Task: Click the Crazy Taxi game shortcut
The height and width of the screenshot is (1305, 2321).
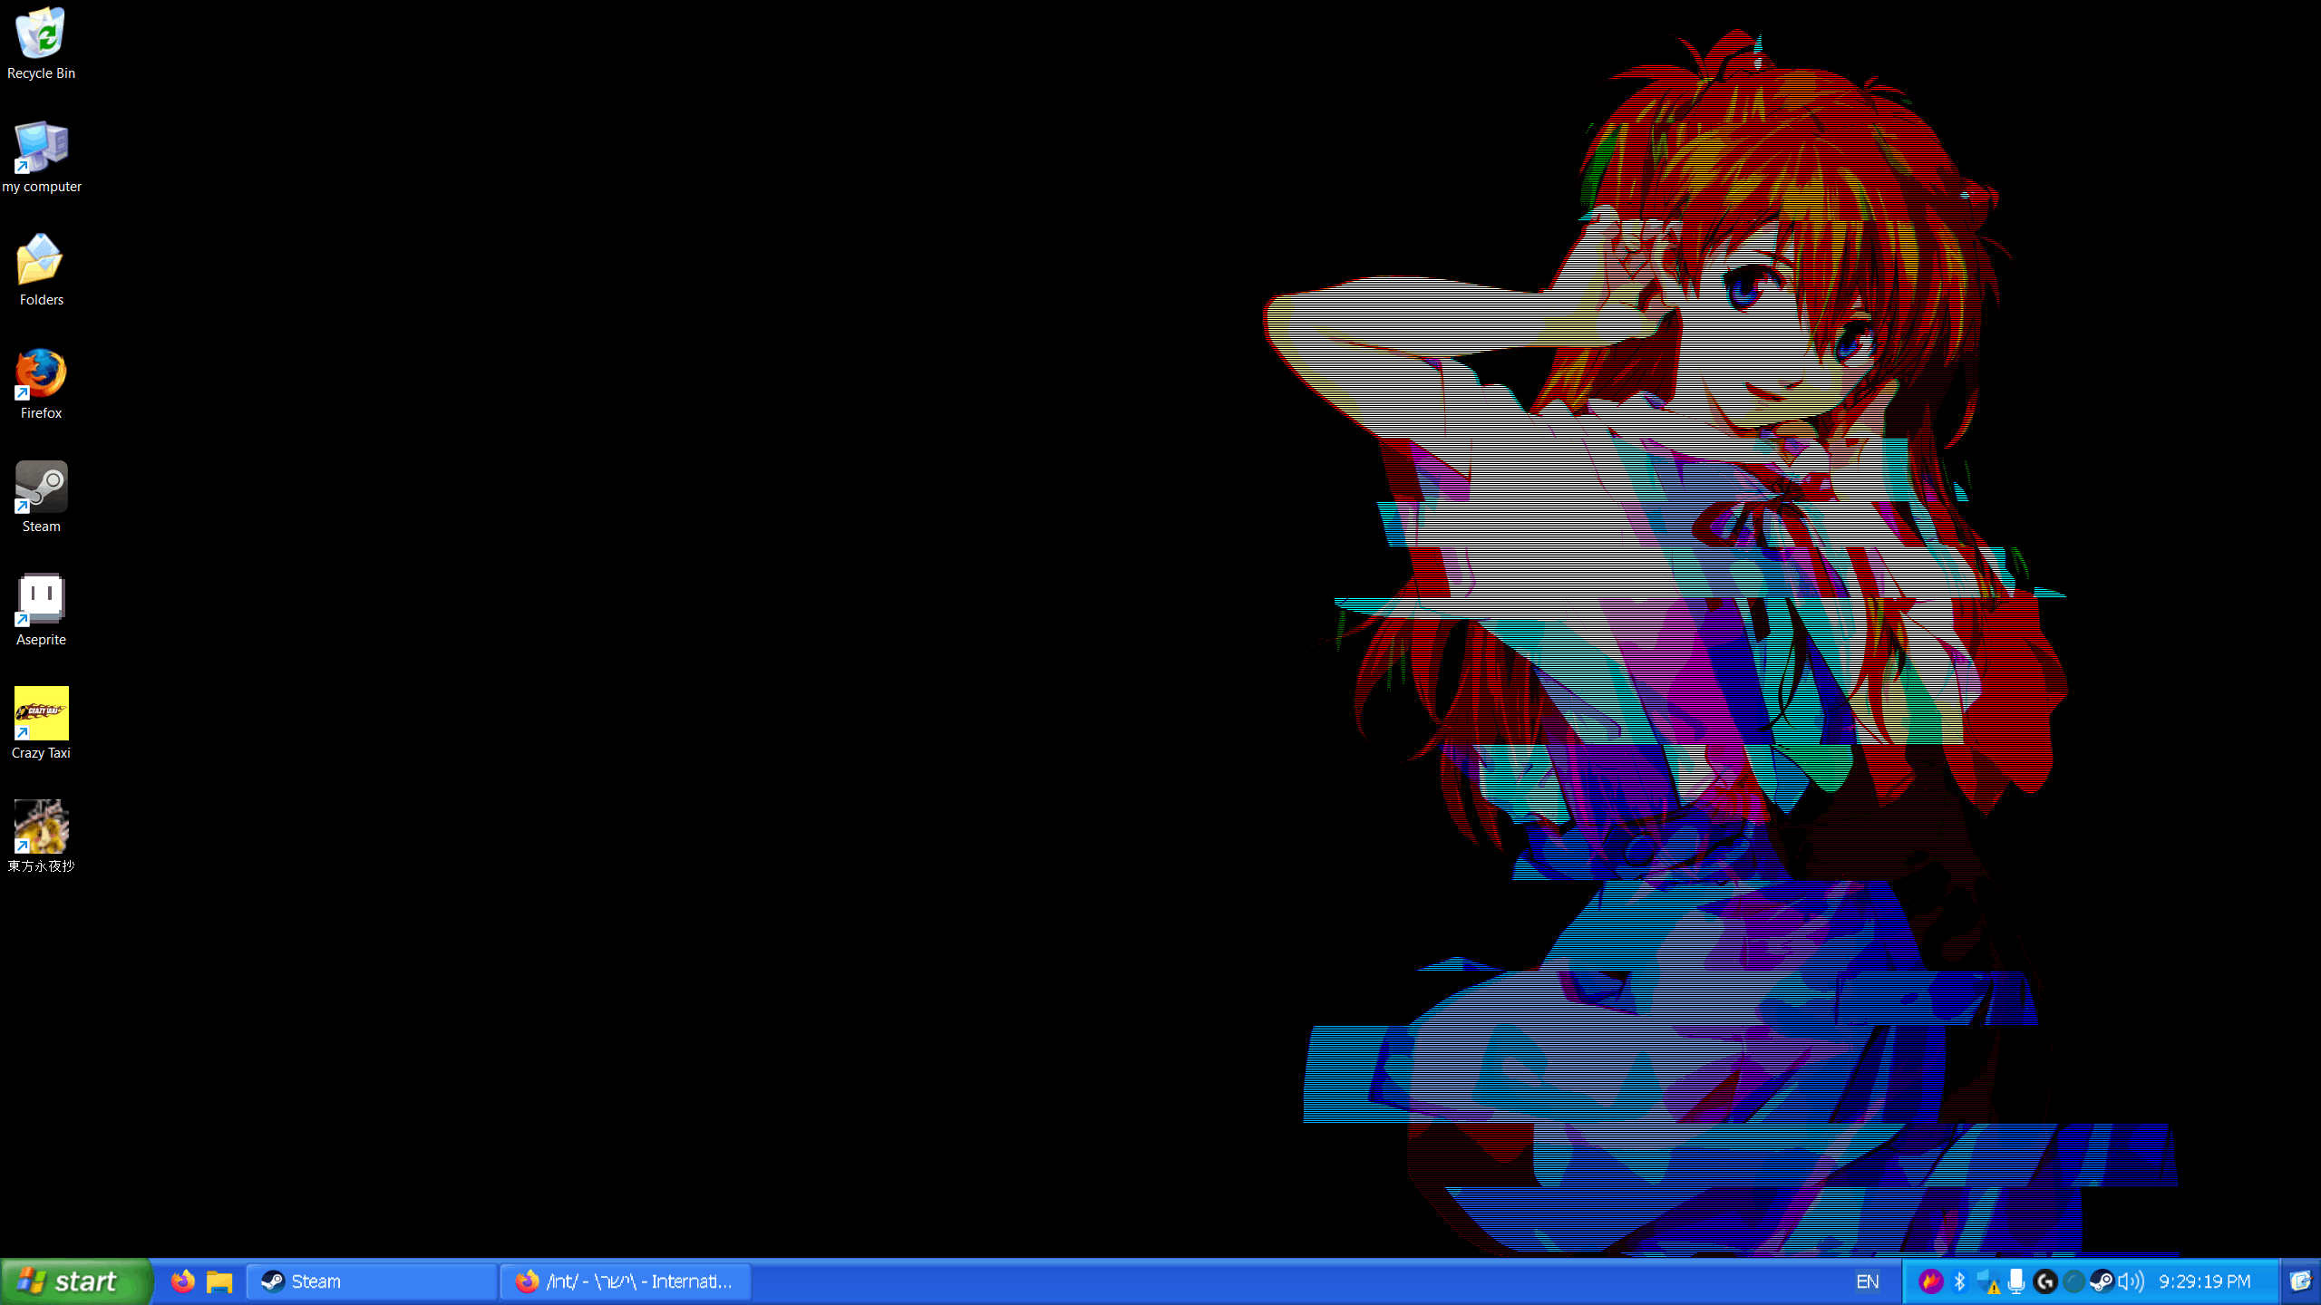Action: pos(41,722)
